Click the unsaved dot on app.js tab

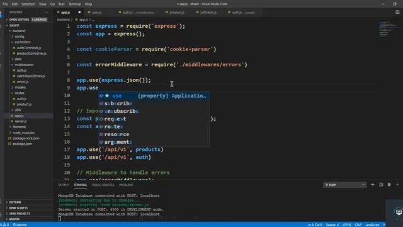[79, 12]
